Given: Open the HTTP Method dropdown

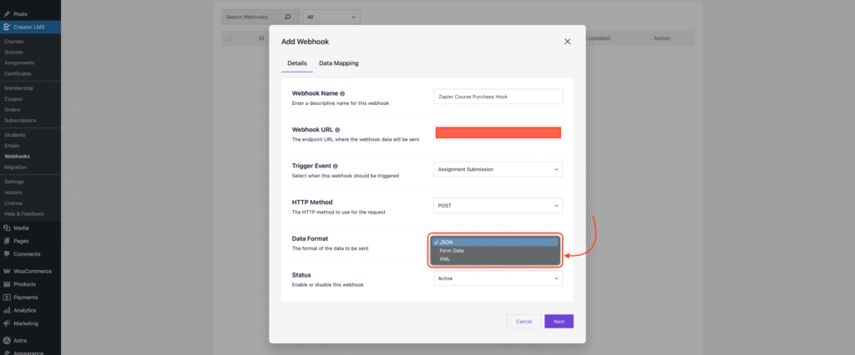Looking at the screenshot, I should (498, 206).
